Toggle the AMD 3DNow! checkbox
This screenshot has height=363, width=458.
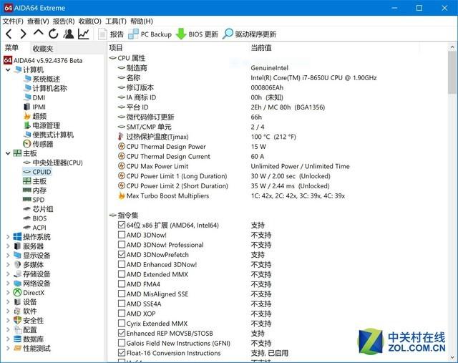(x=121, y=235)
